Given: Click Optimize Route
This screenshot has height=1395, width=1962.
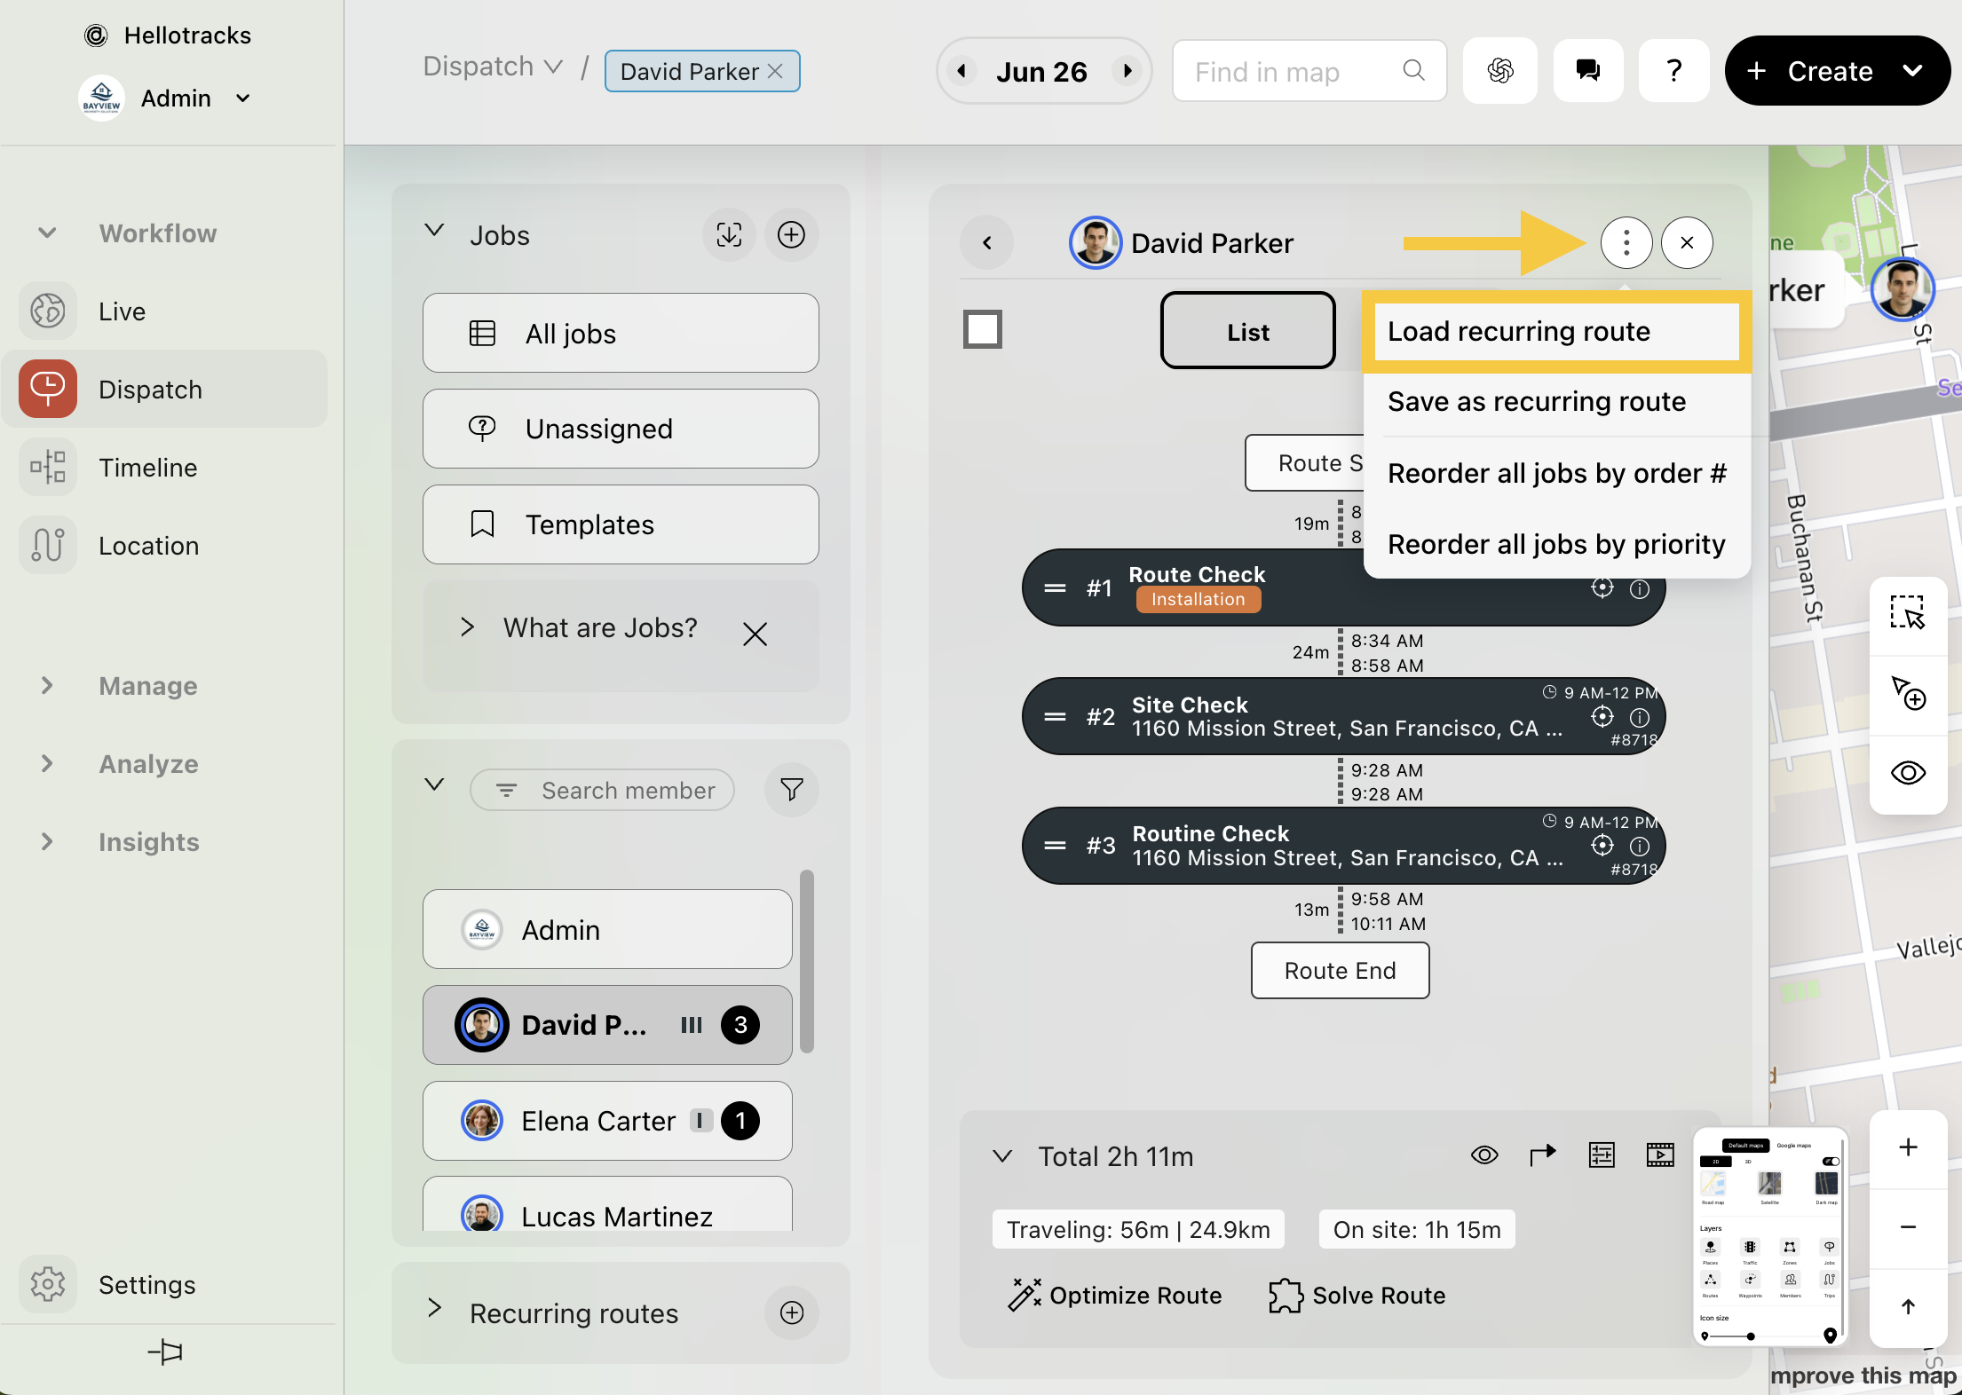Looking at the screenshot, I should (1115, 1296).
